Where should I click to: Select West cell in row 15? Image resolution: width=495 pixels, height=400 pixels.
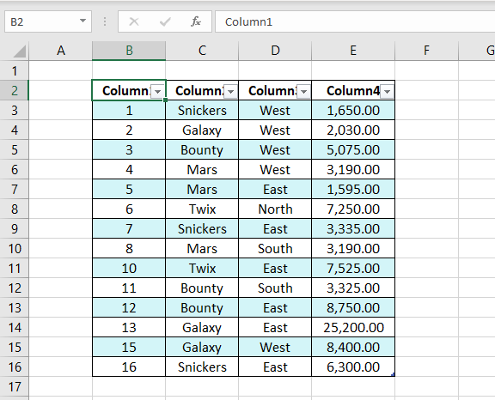275,347
